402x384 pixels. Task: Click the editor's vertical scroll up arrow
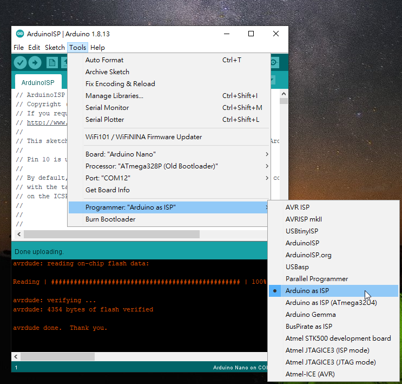(284, 101)
